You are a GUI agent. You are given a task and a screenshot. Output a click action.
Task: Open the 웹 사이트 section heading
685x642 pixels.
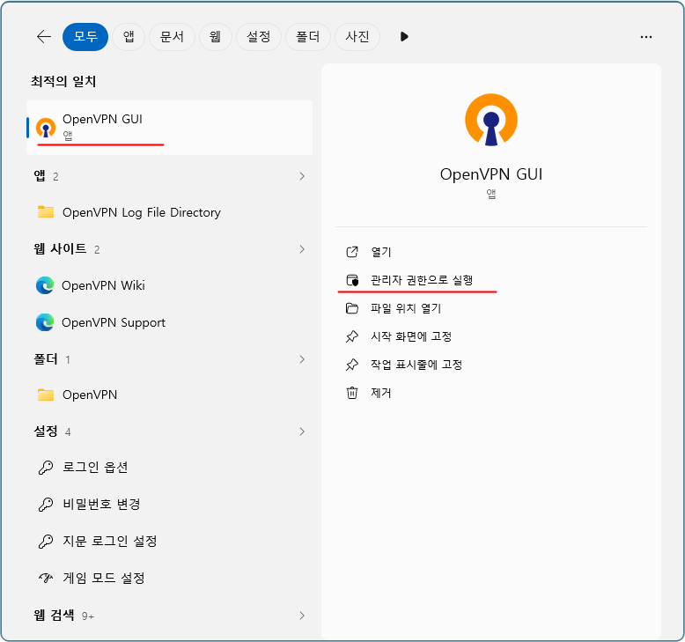60,248
